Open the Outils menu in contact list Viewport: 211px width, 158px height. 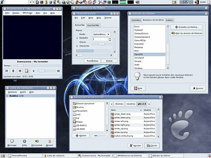[x=23, y=92]
